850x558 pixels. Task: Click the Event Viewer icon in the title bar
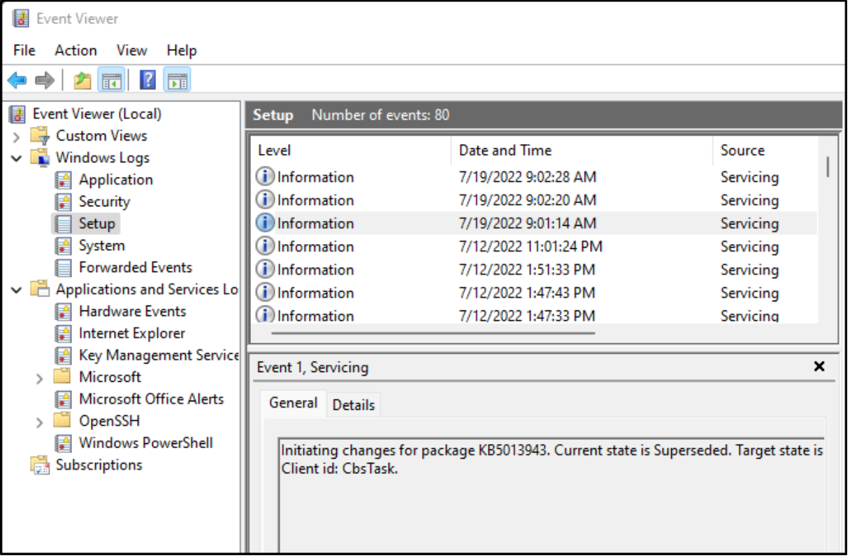point(21,18)
